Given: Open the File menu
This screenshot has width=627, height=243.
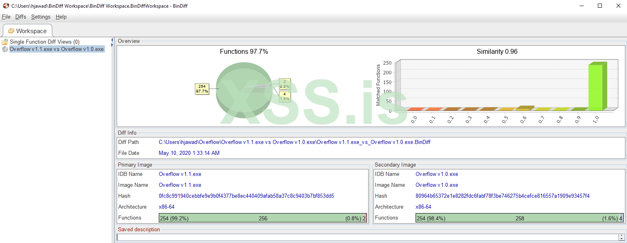Looking at the screenshot, I should click(x=6, y=17).
